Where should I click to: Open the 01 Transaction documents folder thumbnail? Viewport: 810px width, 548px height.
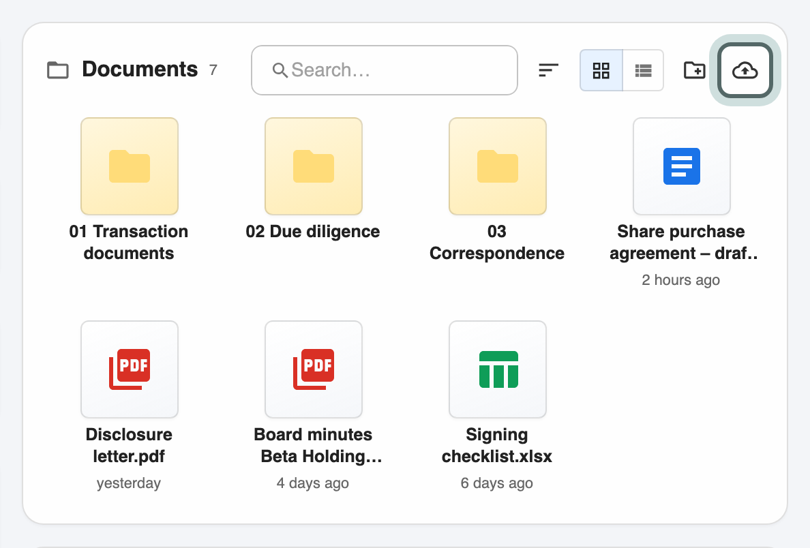[130, 166]
